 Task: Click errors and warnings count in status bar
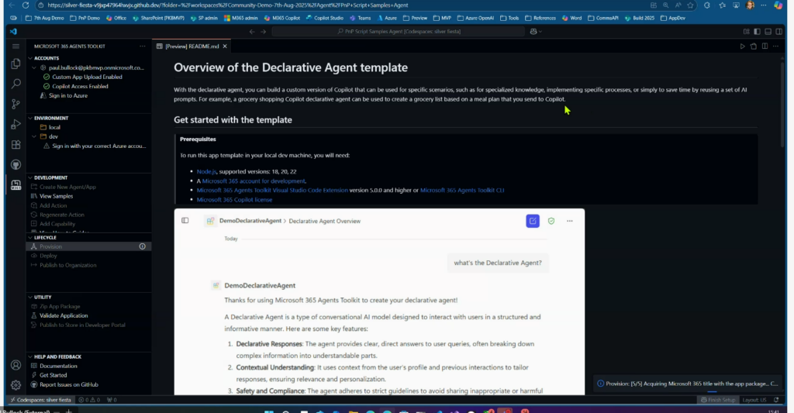coord(90,400)
